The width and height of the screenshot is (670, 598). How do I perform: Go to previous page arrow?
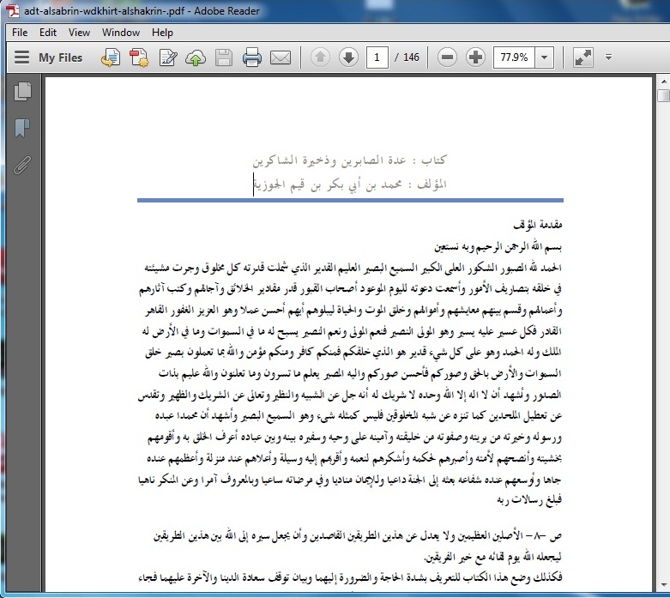tap(319, 57)
